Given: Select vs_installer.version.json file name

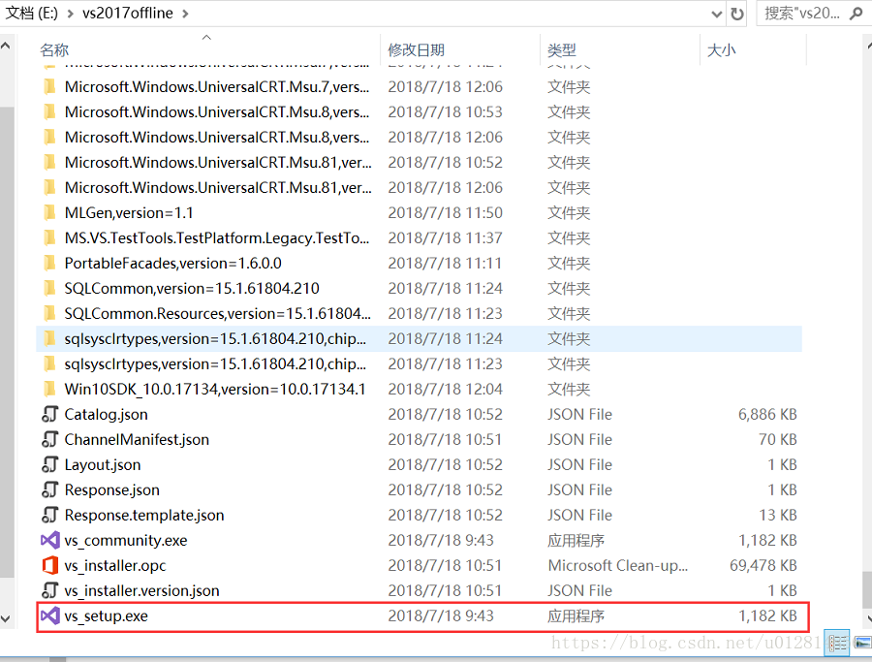Looking at the screenshot, I should point(141,590).
